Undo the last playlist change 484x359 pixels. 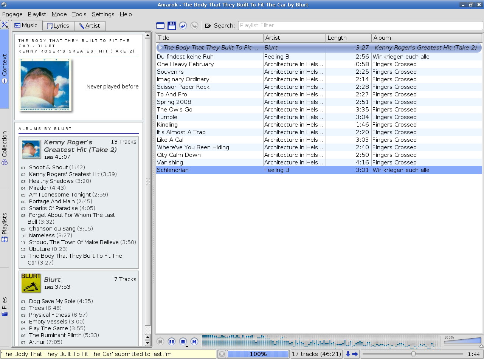(183, 26)
